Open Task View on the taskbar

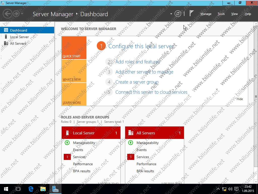click(18, 189)
